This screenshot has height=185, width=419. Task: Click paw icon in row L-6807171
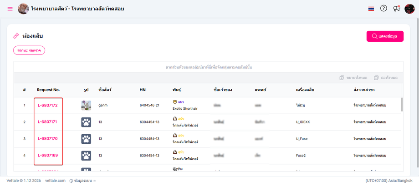[86, 122]
